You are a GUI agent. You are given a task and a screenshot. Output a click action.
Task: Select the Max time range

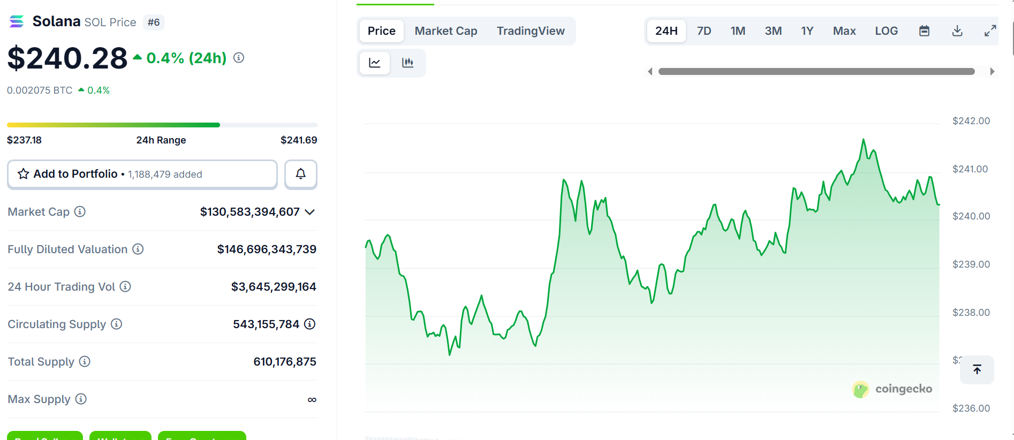(844, 31)
